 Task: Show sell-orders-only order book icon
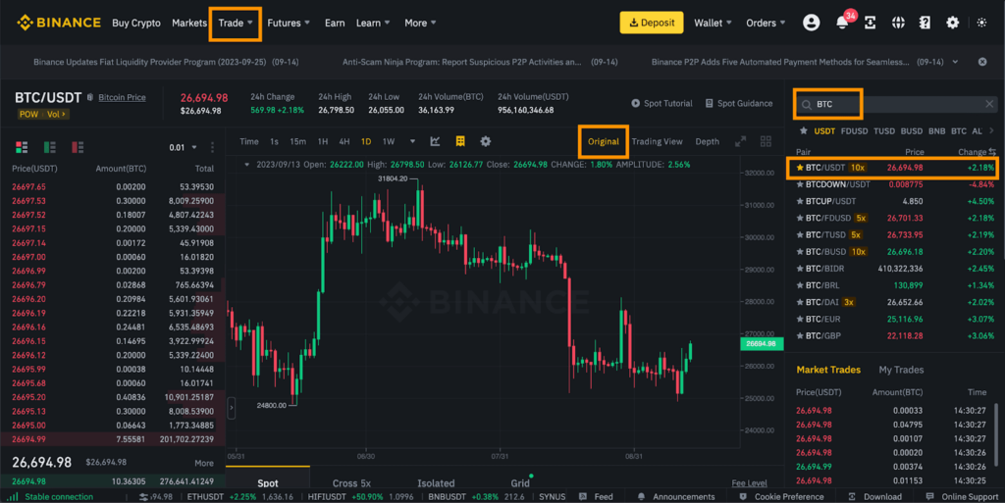click(x=78, y=147)
